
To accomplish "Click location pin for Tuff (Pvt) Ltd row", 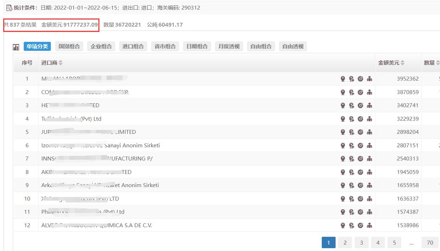I will (343, 119).
